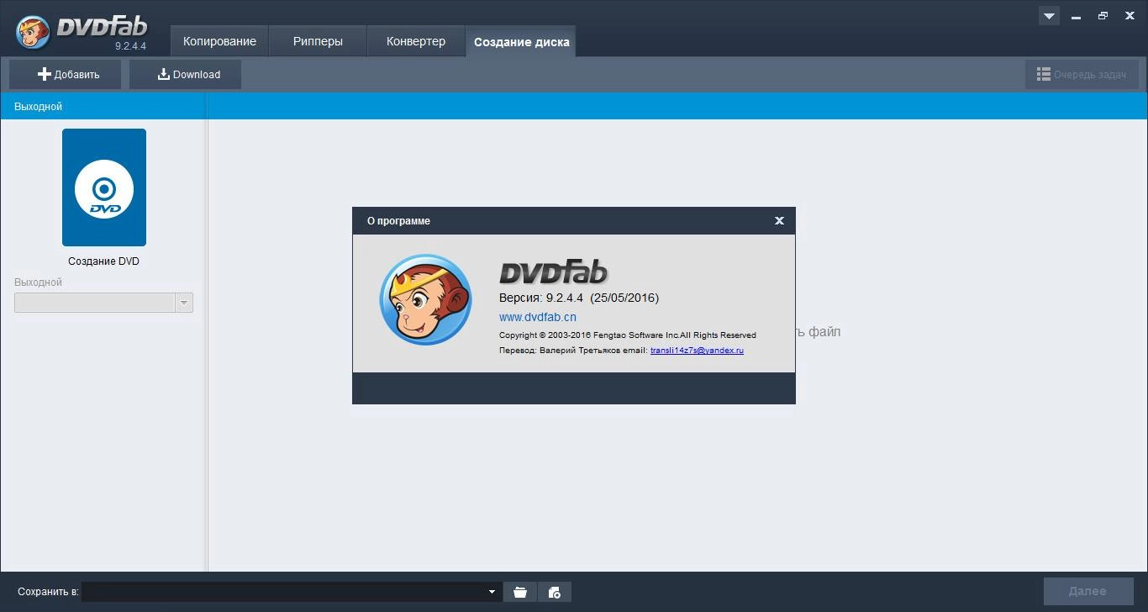
Task: Click the Сохранить в path field
Action: 291,592
